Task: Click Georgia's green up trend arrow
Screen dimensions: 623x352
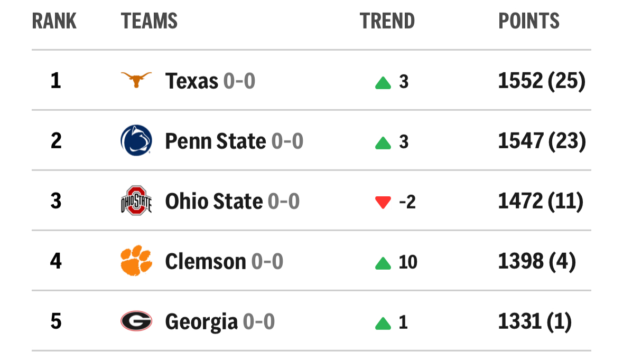Action: pyautogui.click(x=383, y=323)
